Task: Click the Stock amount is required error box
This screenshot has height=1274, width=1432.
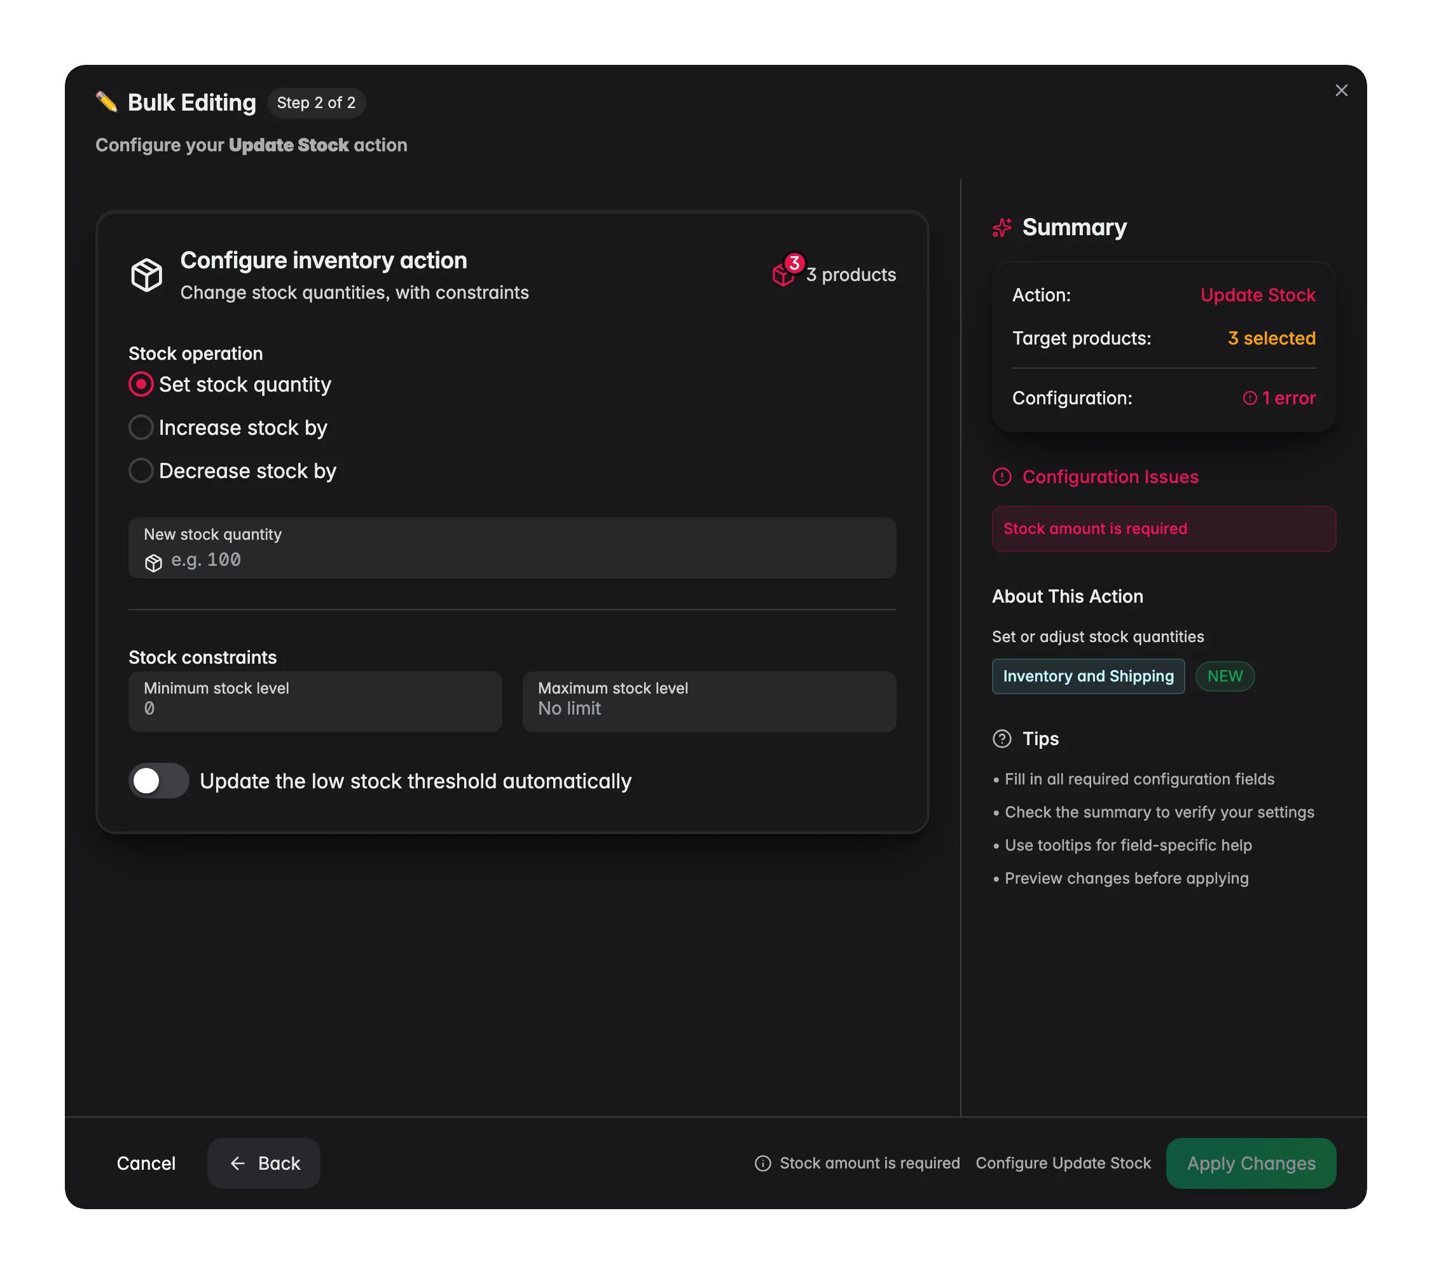Action: tap(1164, 529)
